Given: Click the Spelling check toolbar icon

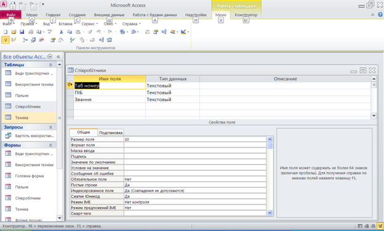Looking at the screenshot, I should [50, 31].
